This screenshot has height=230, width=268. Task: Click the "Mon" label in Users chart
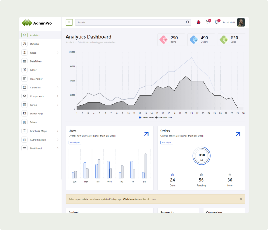(x=86, y=182)
